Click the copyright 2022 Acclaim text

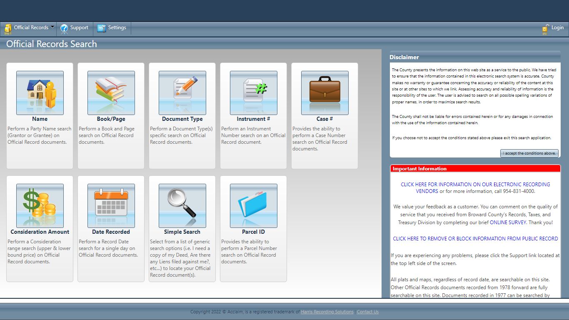[x=245, y=312]
